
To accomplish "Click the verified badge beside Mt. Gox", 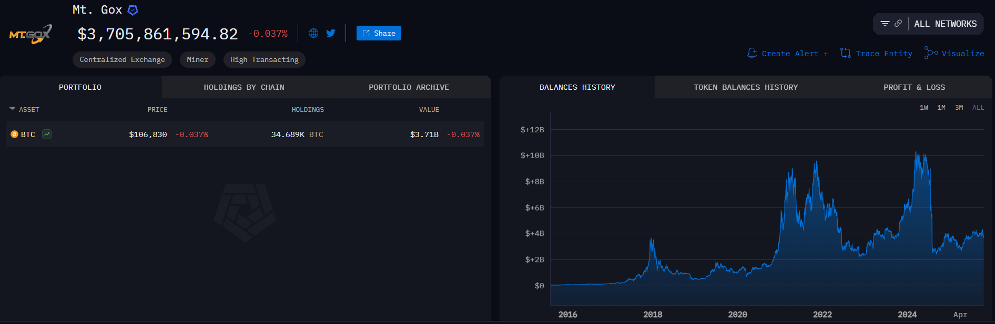I will tap(133, 10).
